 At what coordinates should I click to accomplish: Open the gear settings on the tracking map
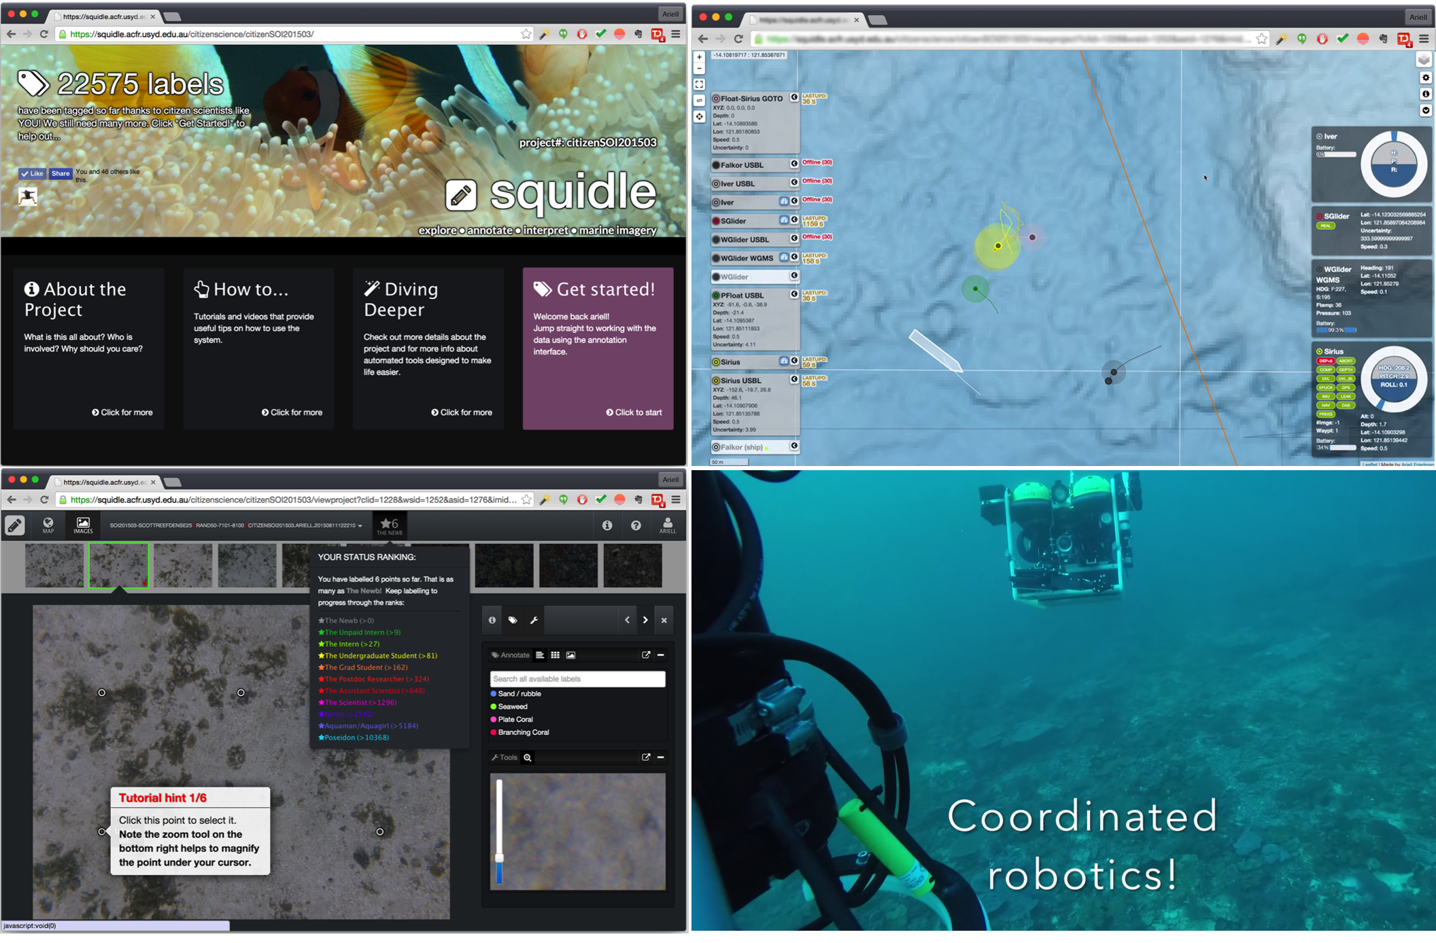(1426, 77)
